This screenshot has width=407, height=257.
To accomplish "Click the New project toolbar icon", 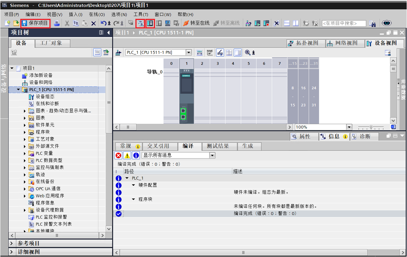I will (7, 23).
